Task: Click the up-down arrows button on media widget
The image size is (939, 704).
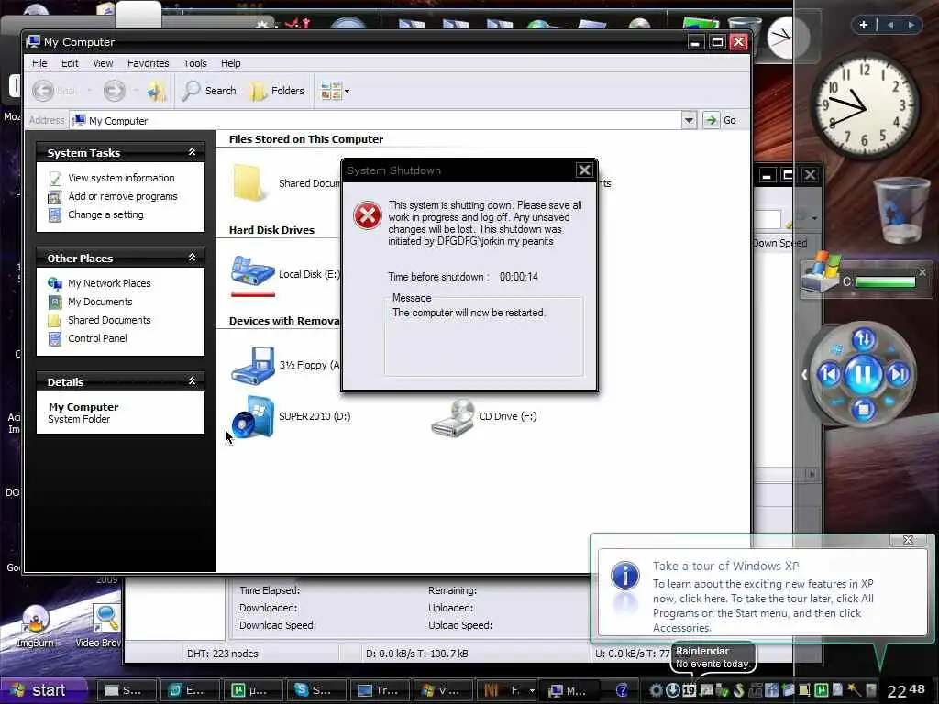Action: click(x=863, y=339)
